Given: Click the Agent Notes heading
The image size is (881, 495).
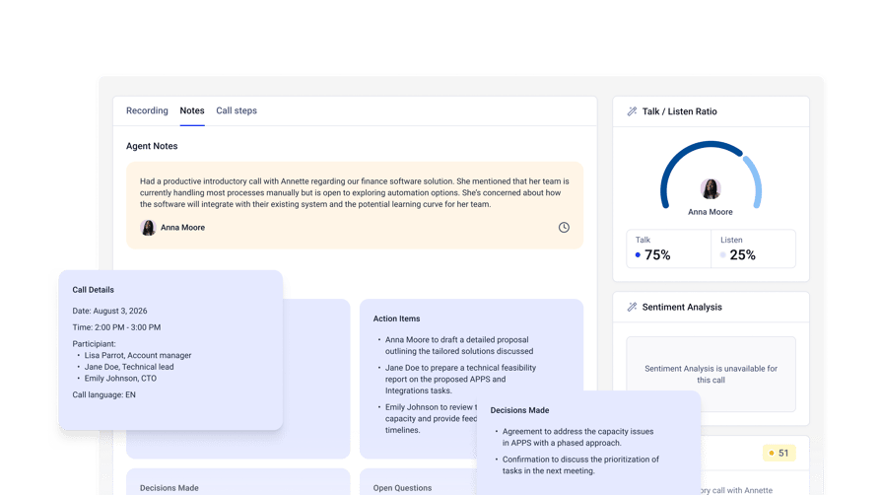Looking at the screenshot, I should (152, 146).
